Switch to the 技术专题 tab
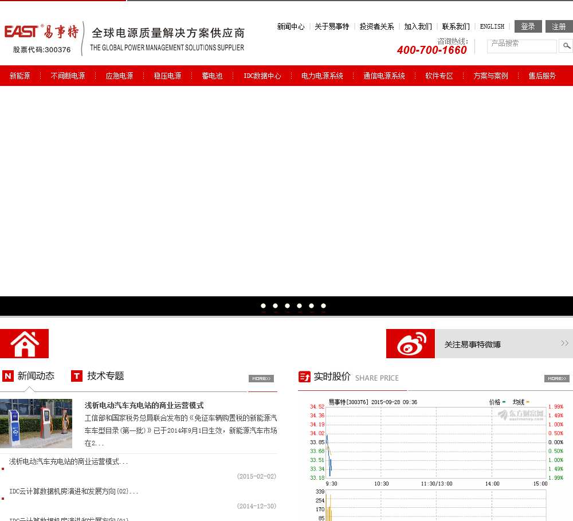Viewport: 573px width, 521px height. click(x=105, y=376)
